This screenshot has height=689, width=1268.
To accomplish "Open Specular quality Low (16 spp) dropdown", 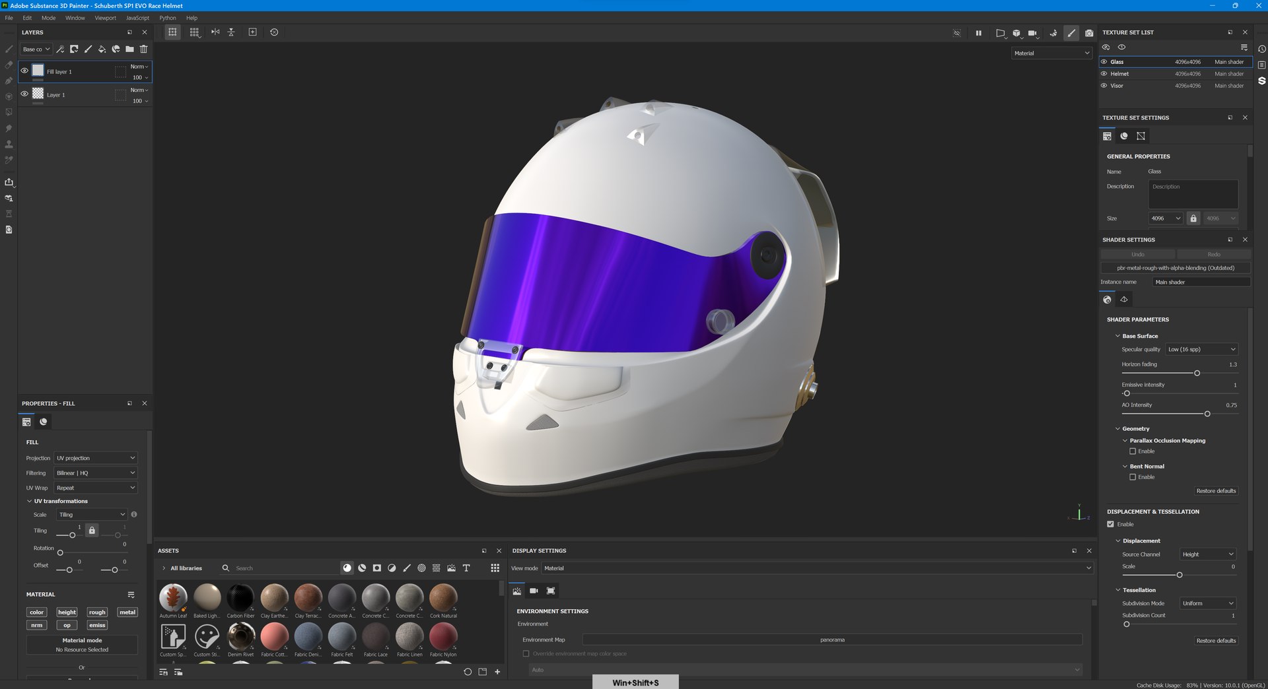I will click(1201, 349).
